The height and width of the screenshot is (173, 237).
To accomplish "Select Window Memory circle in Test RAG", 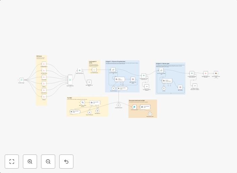I will point(98,111).
